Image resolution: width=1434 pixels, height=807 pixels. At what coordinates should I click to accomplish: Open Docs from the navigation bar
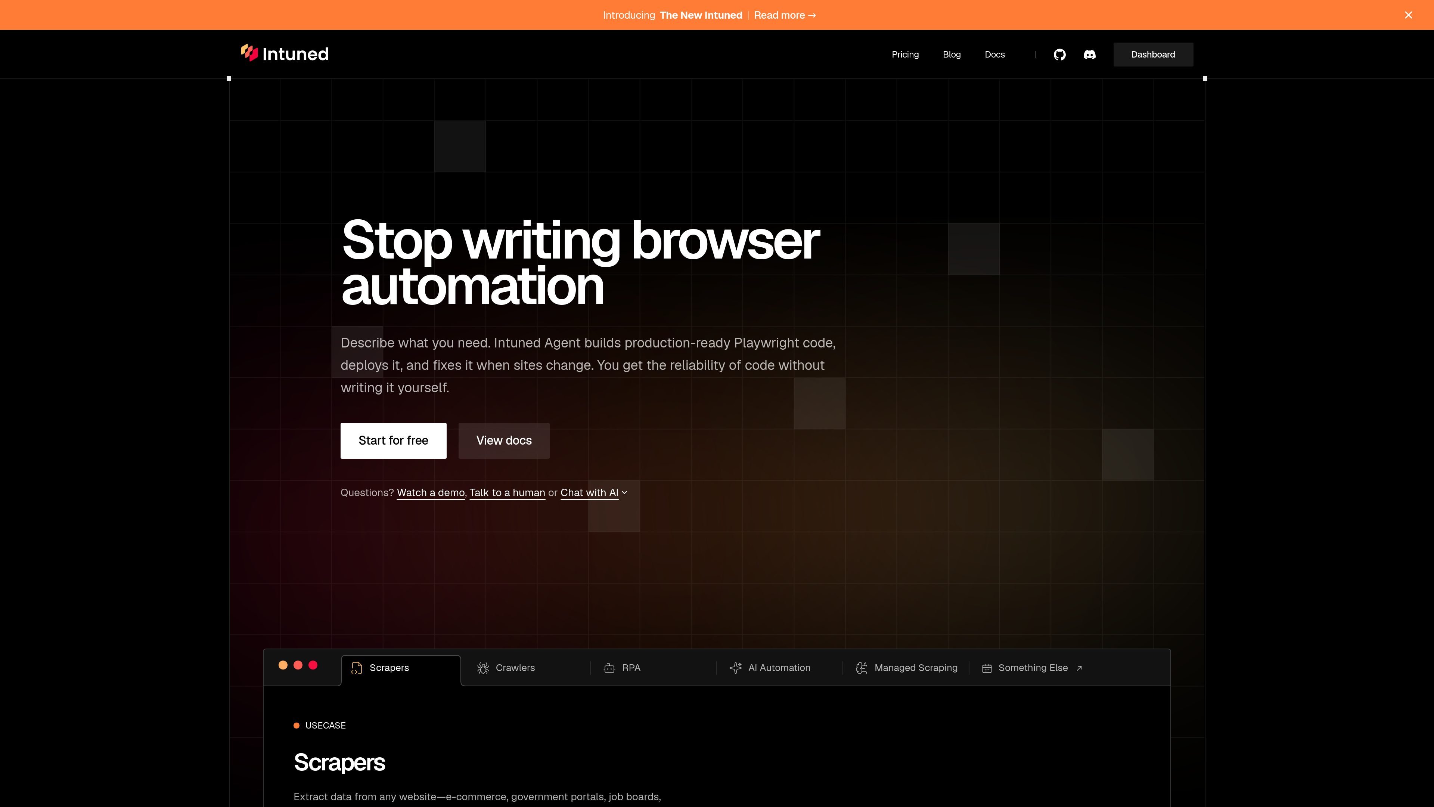995,55
